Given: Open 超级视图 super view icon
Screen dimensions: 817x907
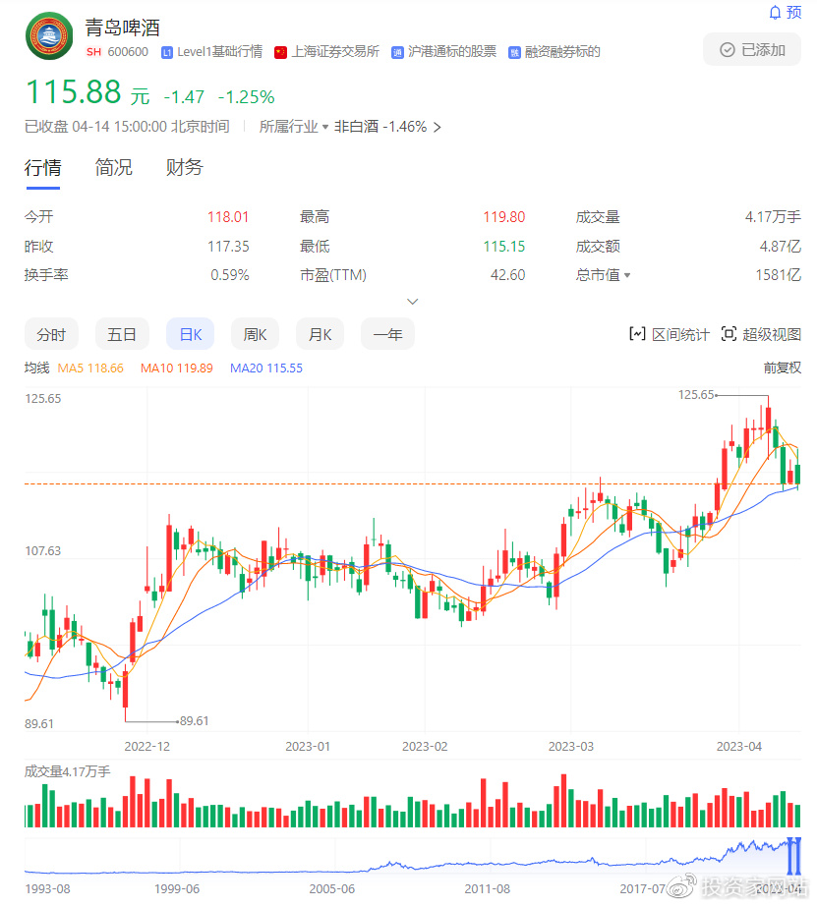Looking at the screenshot, I should [729, 334].
